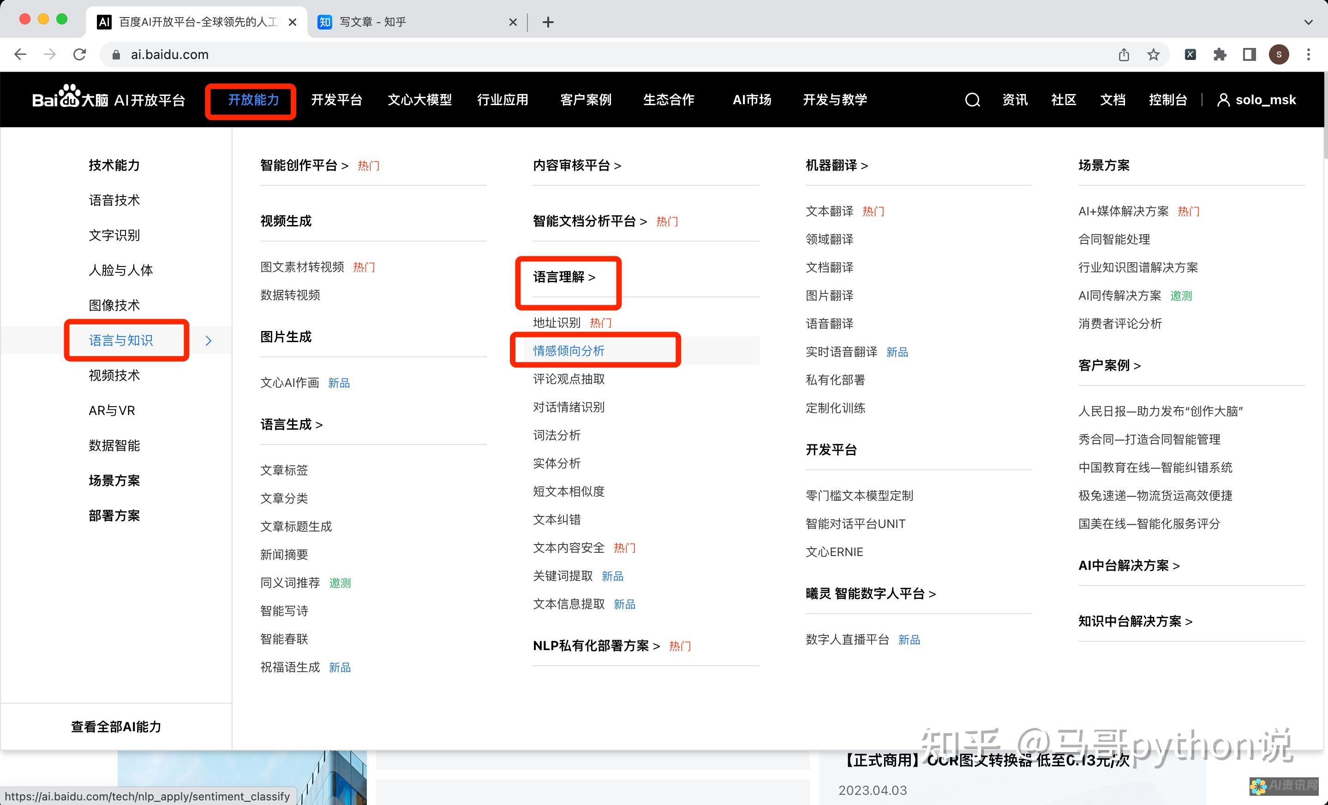Toggle the browser side panel icon
1328x805 pixels.
(1249, 54)
